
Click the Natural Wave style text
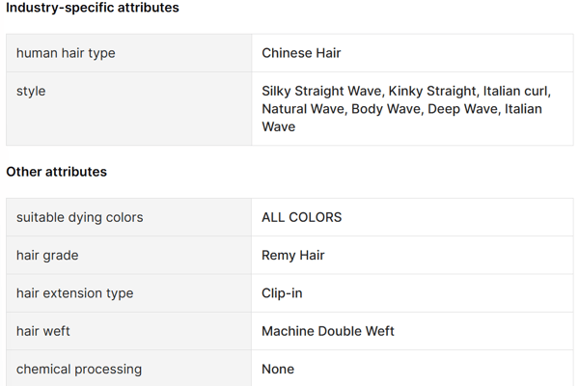click(302, 109)
